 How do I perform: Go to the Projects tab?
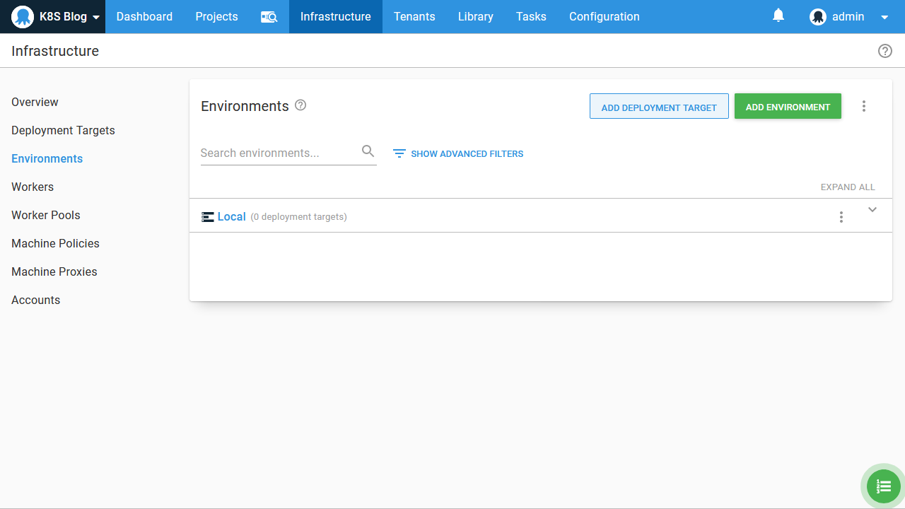[216, 17]
